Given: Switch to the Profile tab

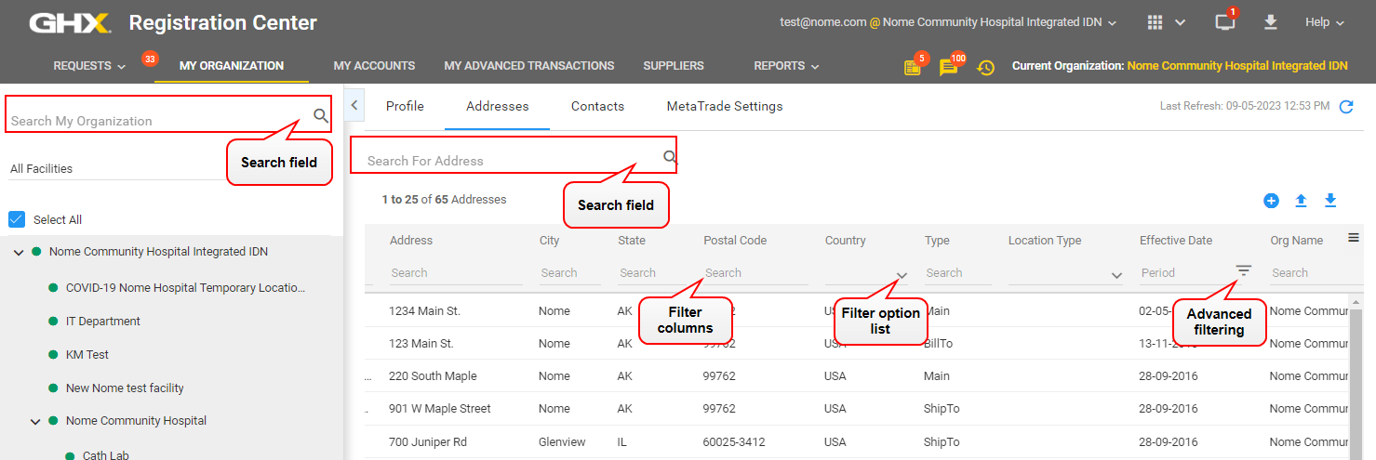Looking at the screenshot, I should [405, 106].
